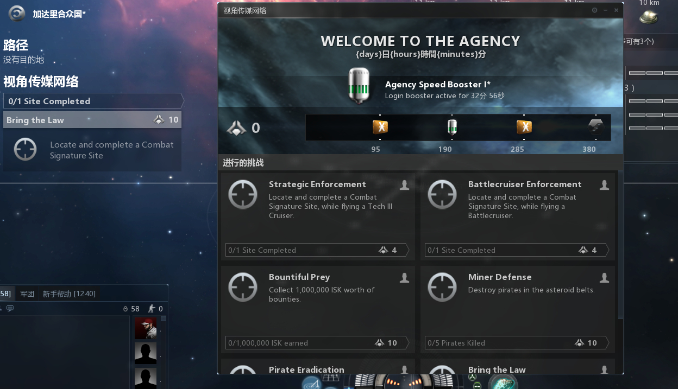Screen dimensions: 678x389
Task: Select the Bring the Law header in the info panel
Action: click(92, 120)
